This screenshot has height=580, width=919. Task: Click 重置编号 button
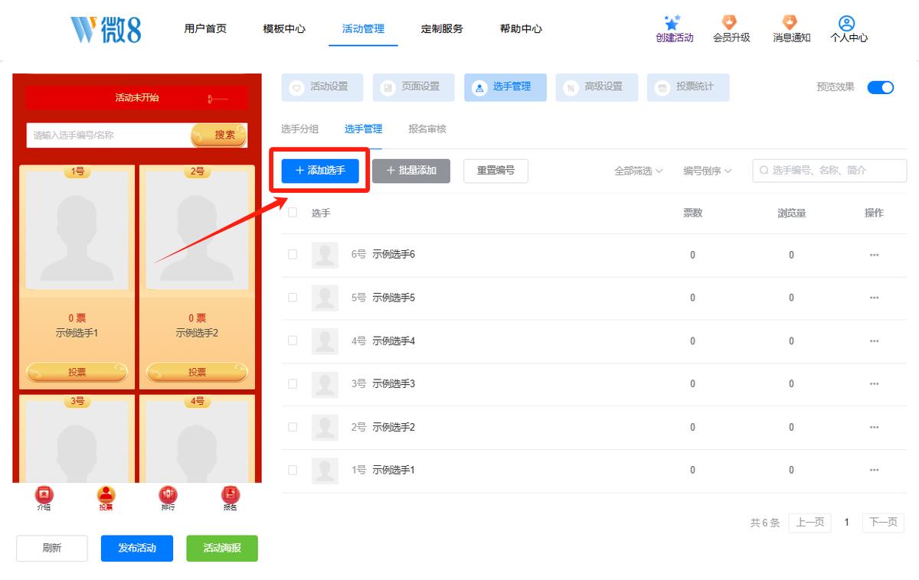click(x=495, y=171)
